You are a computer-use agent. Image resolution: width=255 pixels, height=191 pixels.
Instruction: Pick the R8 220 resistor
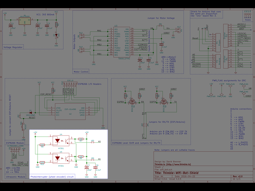point(42,145)
